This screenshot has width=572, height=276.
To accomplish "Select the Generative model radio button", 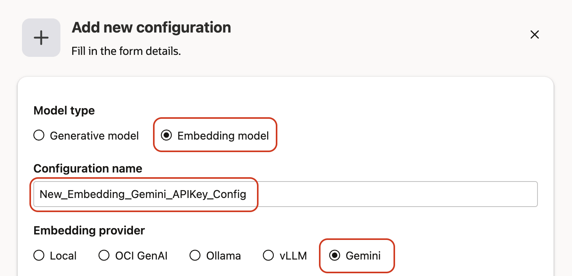I will coord(39,135).
